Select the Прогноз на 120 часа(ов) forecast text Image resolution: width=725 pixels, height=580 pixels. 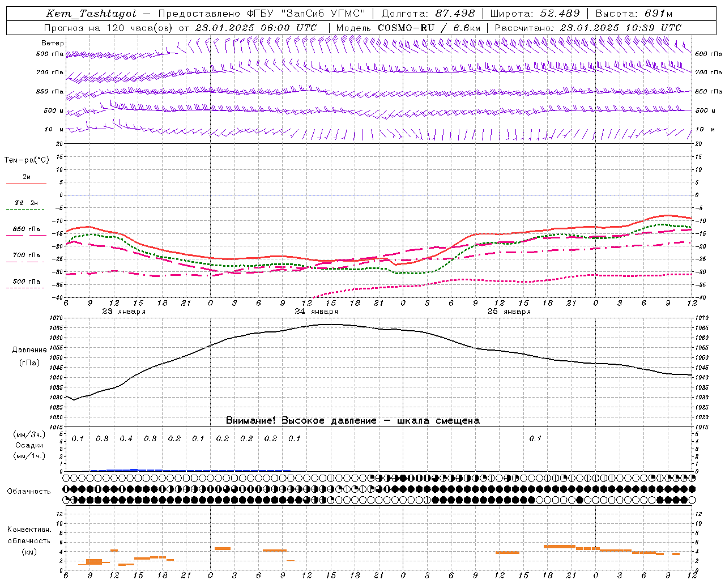coord(109,28)
